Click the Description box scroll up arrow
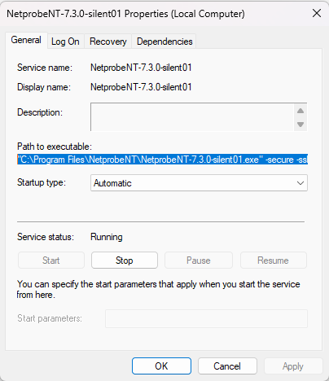 click(x=300, y=111)
